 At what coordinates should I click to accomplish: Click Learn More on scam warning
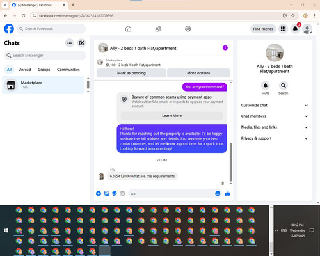(x=172, y=116)
